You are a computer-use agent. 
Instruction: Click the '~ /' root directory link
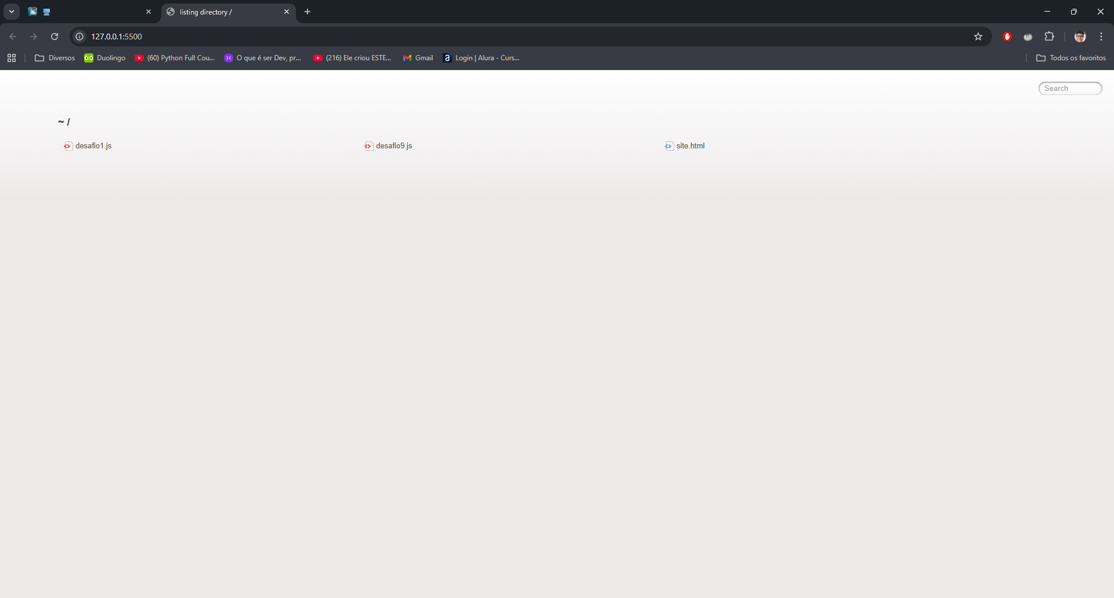64,122
